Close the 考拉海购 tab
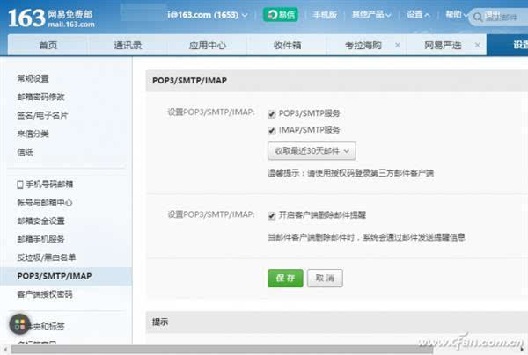Viewport: 528px width, 355px height. tap(398, 45)
